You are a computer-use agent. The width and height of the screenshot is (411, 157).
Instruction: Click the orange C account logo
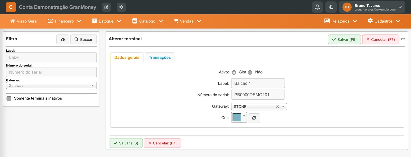[x=11, y=7]
